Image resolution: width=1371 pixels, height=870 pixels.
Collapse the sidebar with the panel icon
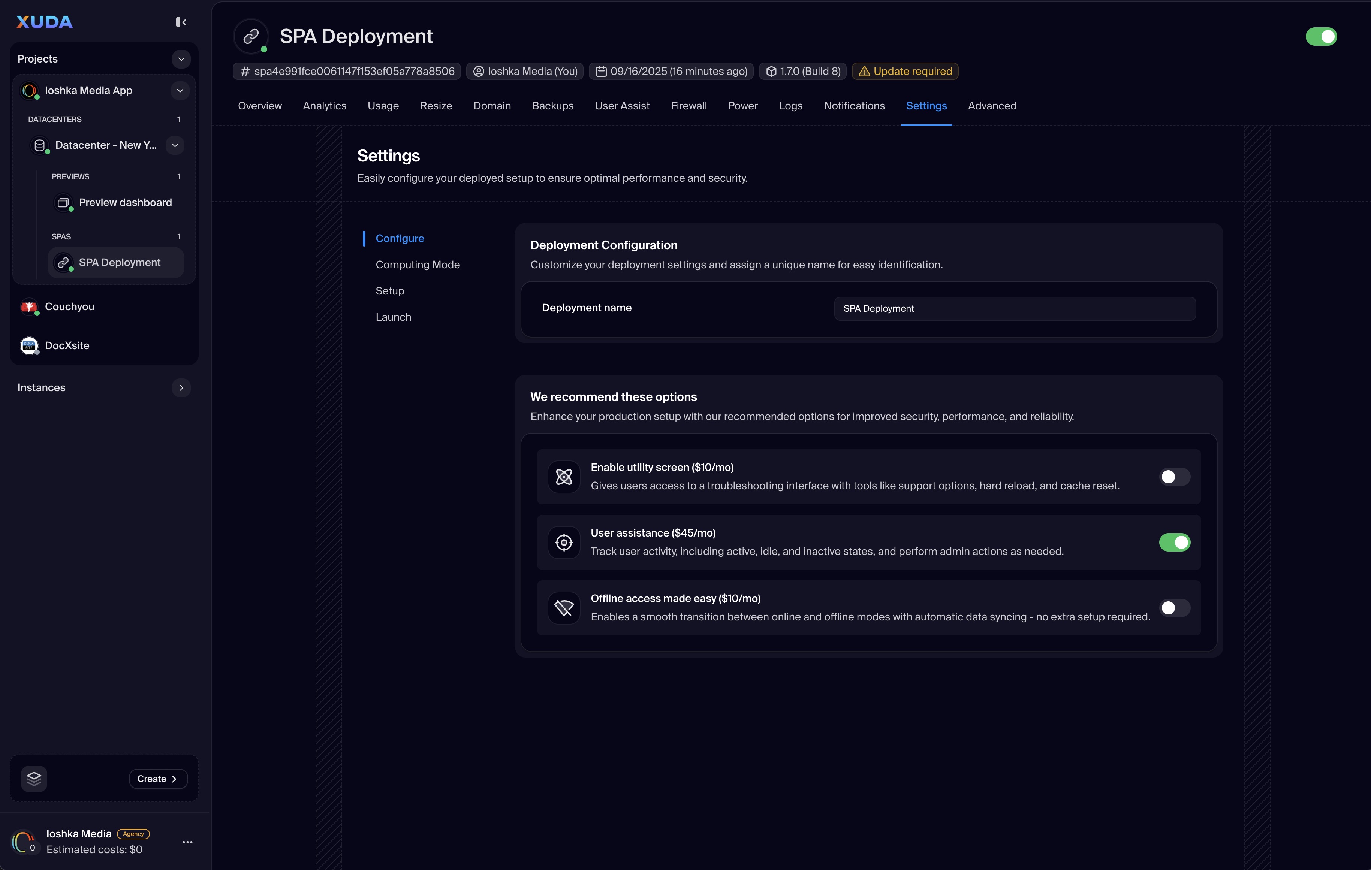[x=181, y=22]
